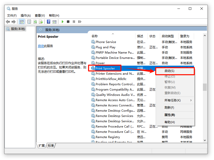Select the 服务(本地) node in the tree
Image resolution: width=214 pixels, height=160 pixels.
click(18, 29)
